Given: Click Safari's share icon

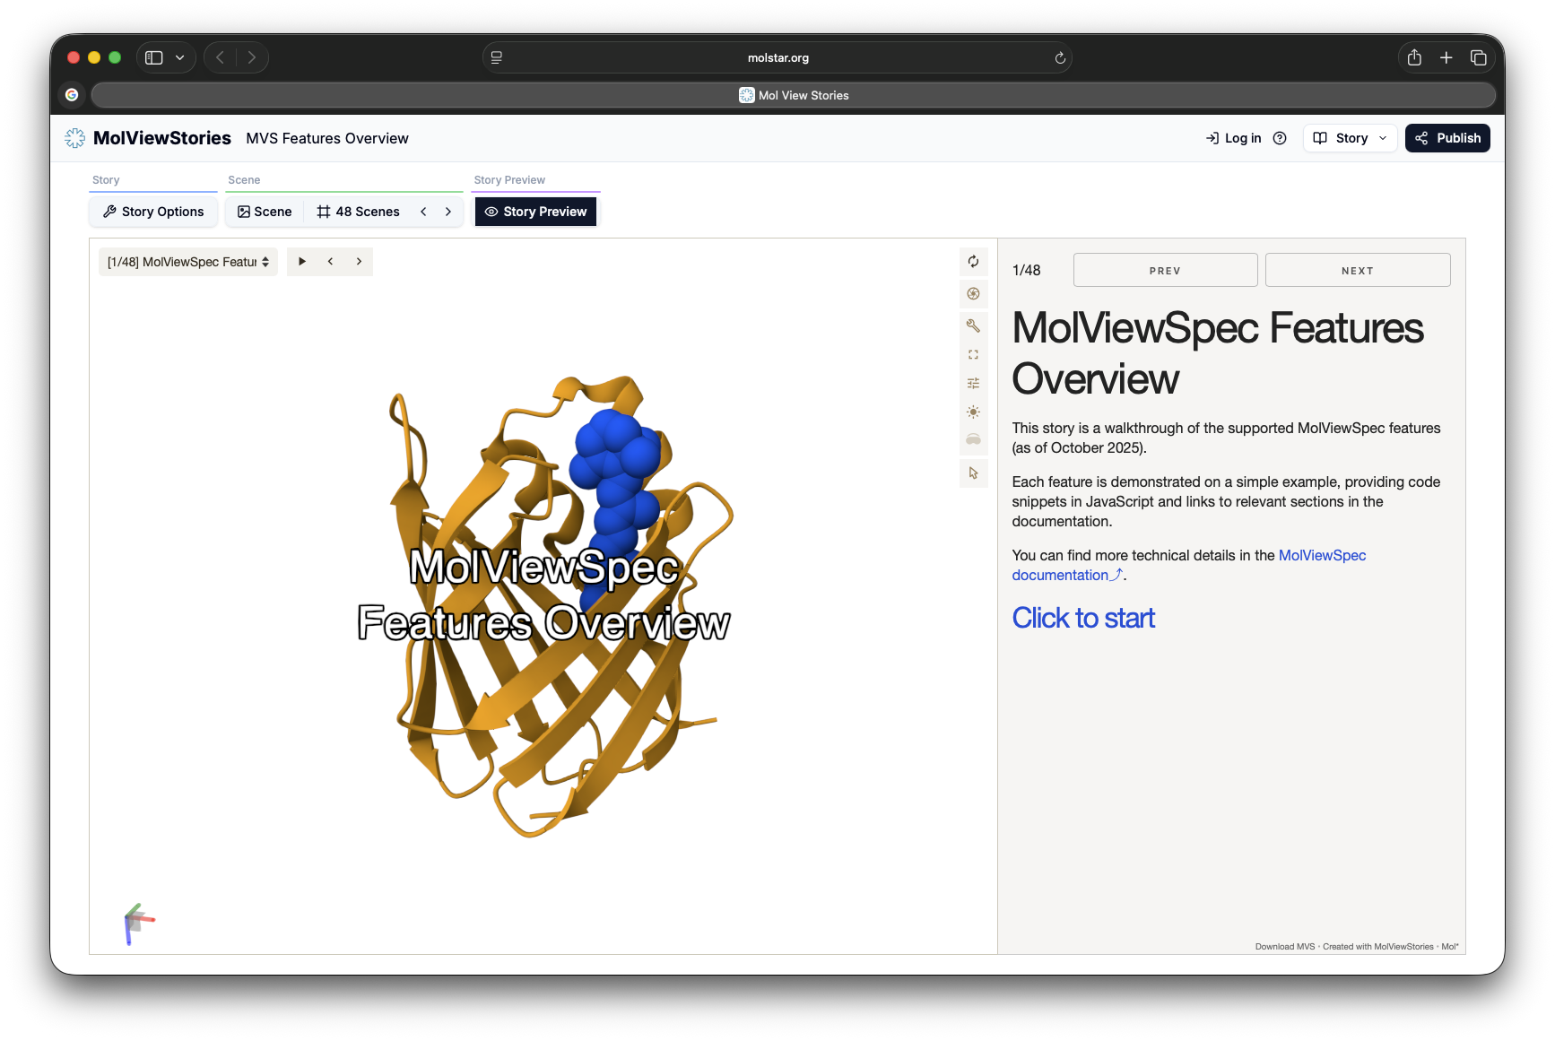Looking at the screenshot, I should pyautogui.click(x=1414, y=58).
